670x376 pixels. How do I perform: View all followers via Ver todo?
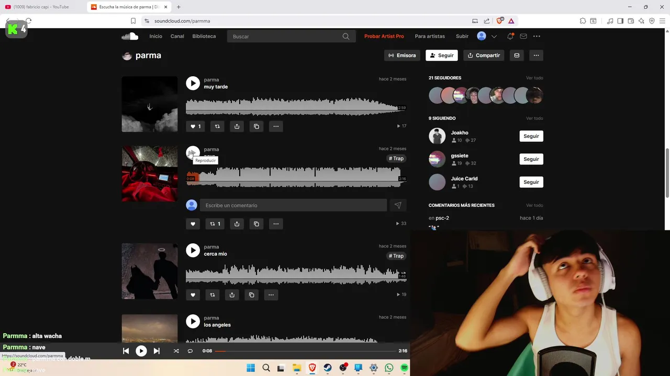point(534,78)
